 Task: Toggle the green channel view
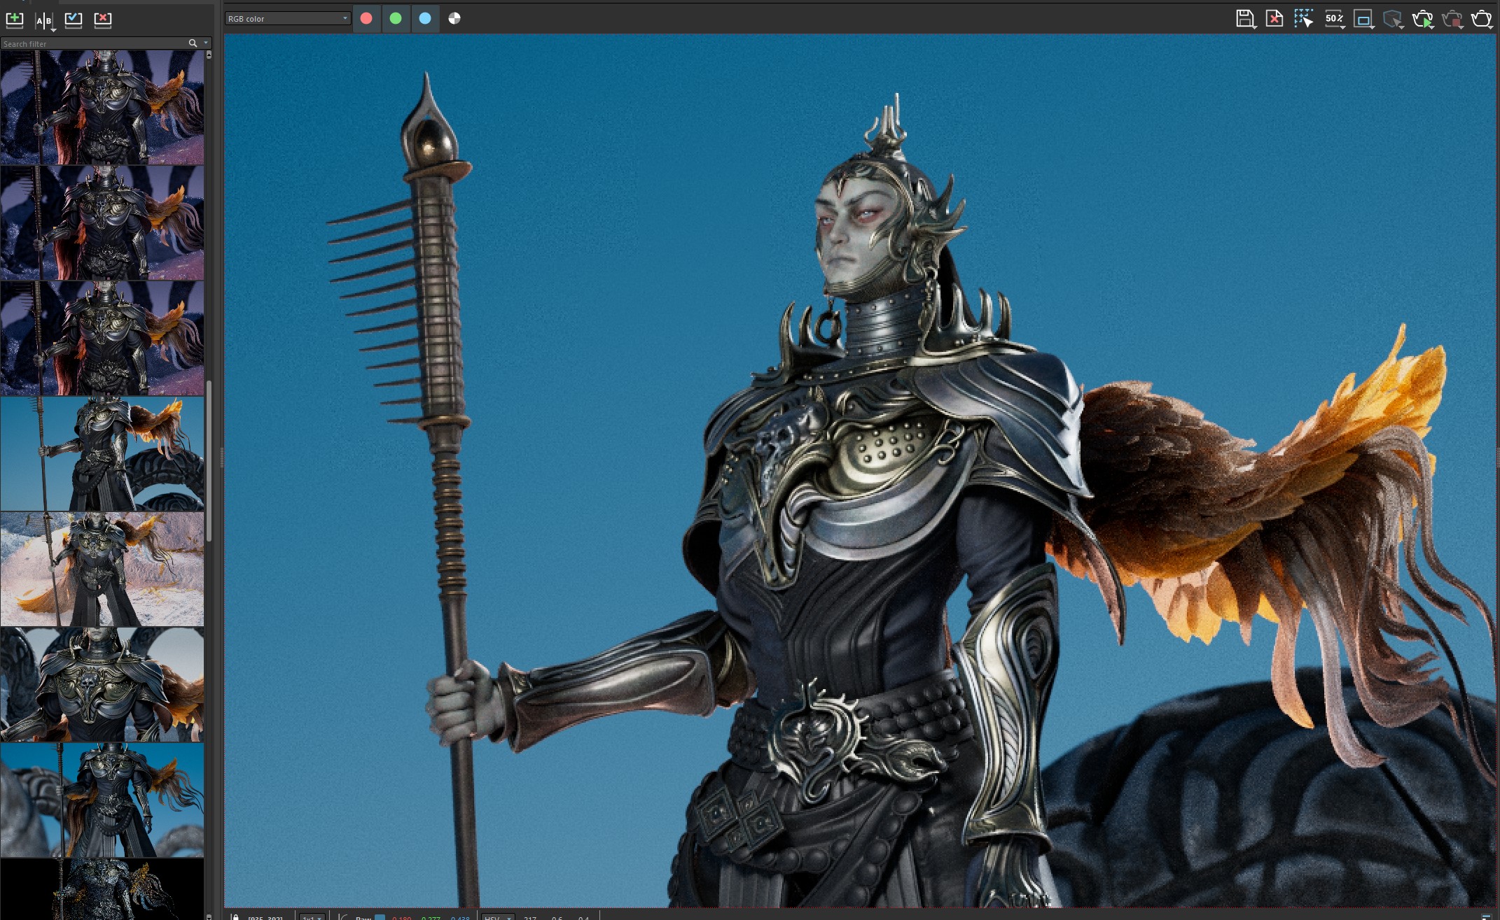[x=396, y=19]
